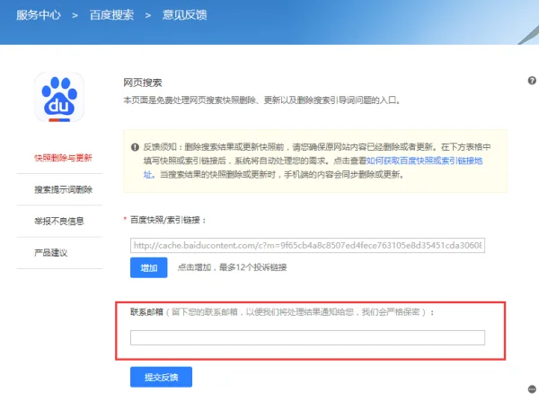Click the 网页搜索 heading text
The height and width of the screenshot is (401, 539).
click(143, 83)
